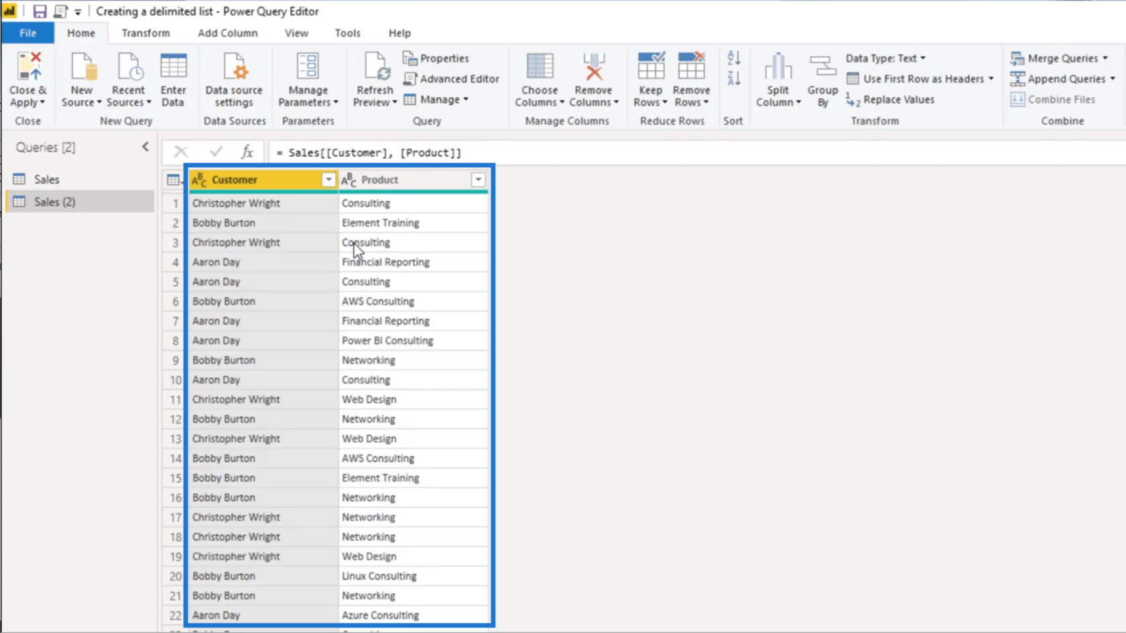Click row 5 'Aaron Day' cell
This screenshot has height=633, width=1126.
coord(263,282)
